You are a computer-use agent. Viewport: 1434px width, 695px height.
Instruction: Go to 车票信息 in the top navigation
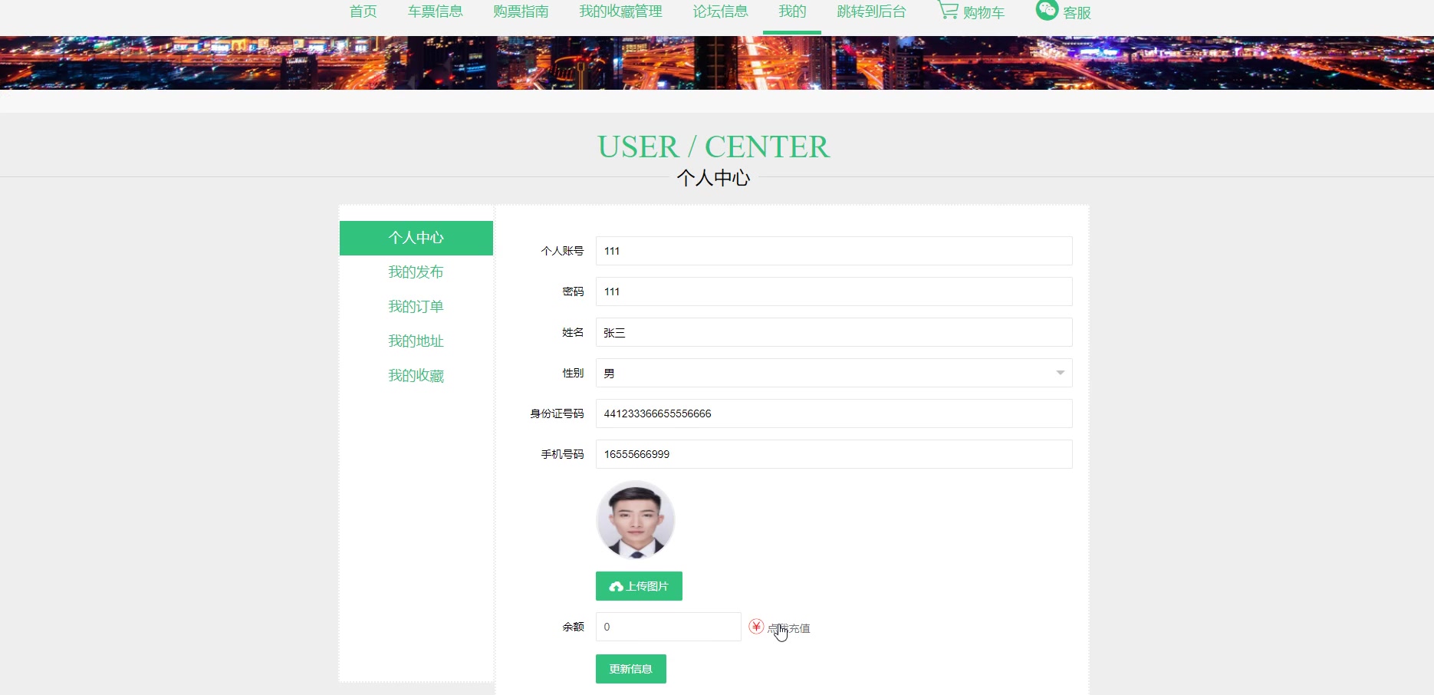point(435,12)
